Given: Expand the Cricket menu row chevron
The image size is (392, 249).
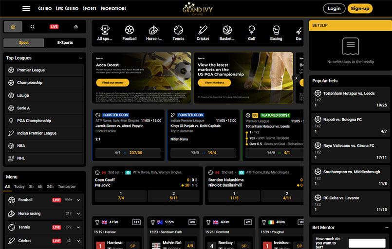Looking at the screenshot, I should [x=78, y=241].
